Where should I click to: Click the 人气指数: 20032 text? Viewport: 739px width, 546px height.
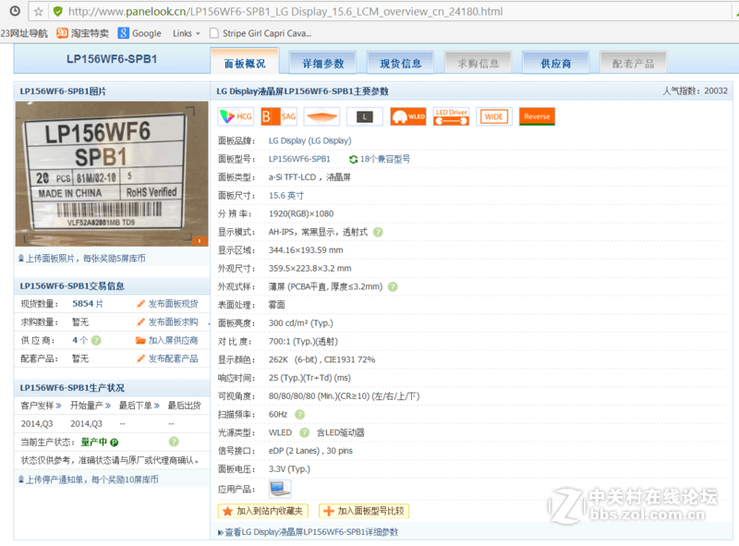click(696, 91)
